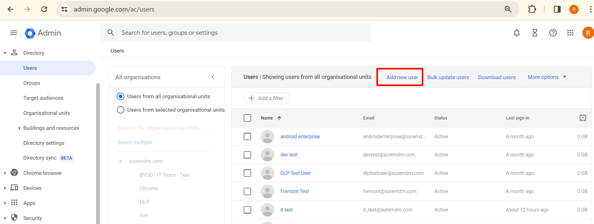Image resolution: width=594 pixels, height=224 pixels.
Task: Open Chrome three-dot menu
Action: (591, 9)
